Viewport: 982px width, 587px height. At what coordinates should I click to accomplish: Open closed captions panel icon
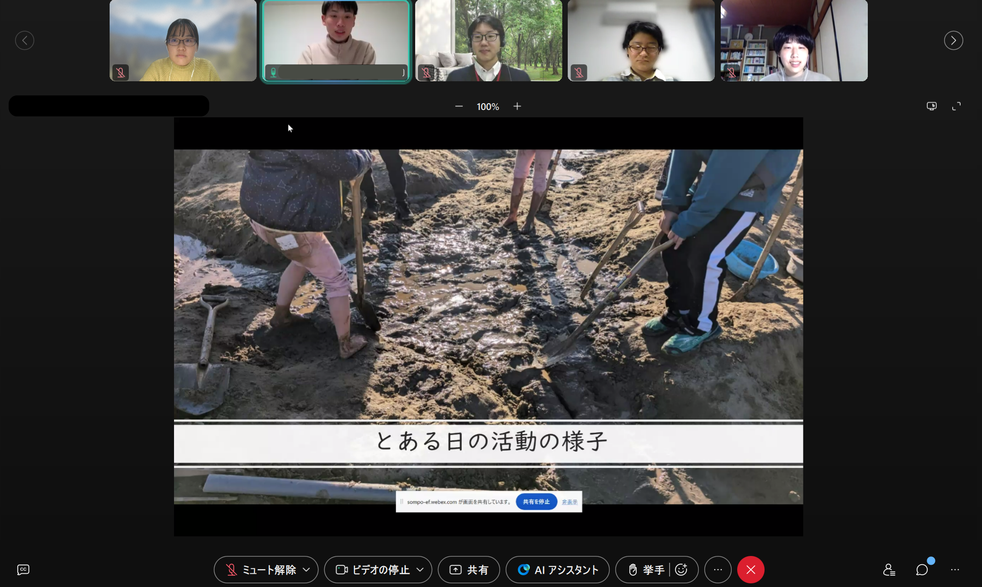point(23,569)
